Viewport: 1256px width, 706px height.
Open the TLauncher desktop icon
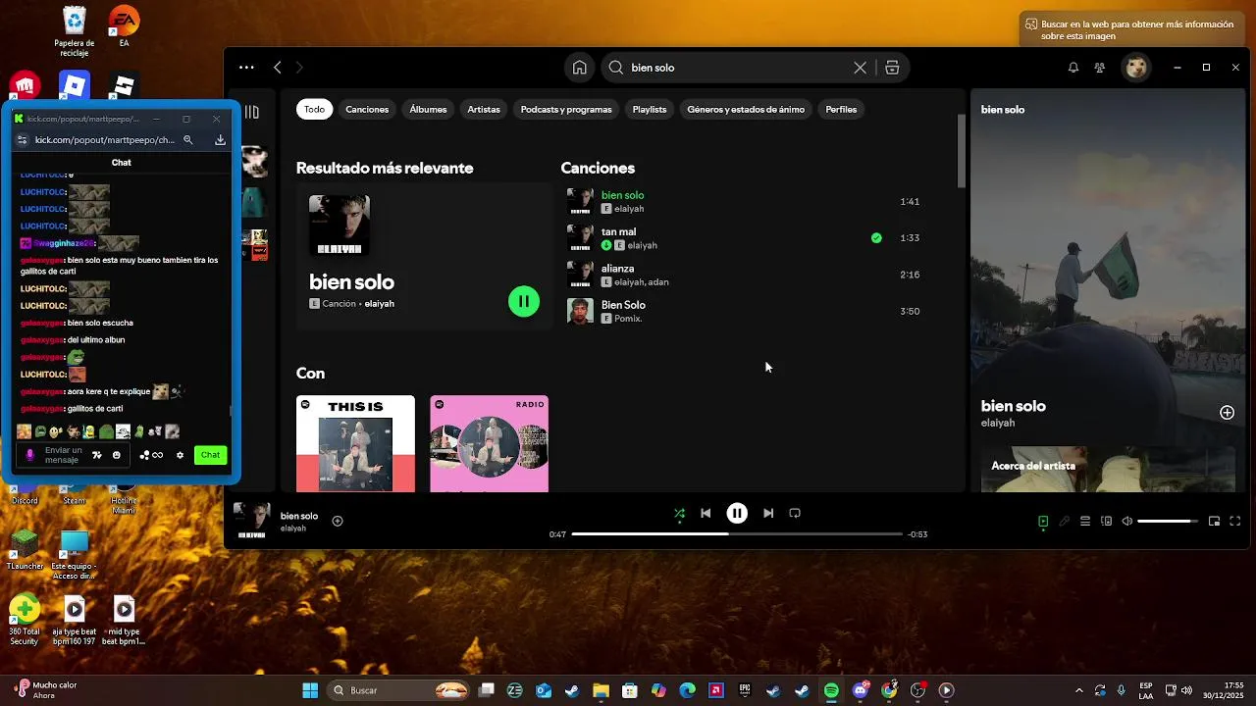tap(25, 549)
